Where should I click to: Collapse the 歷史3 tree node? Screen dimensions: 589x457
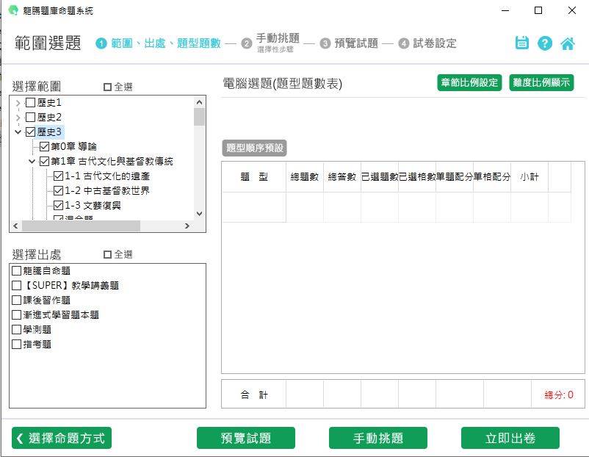pos(18,132)
